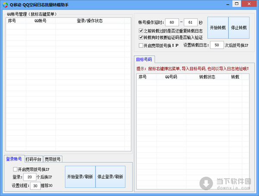Toggle the 之前转载过的是否还重复转载日志 checkbox
This screenshot has width=259, height=196.
tap(141, 31)
